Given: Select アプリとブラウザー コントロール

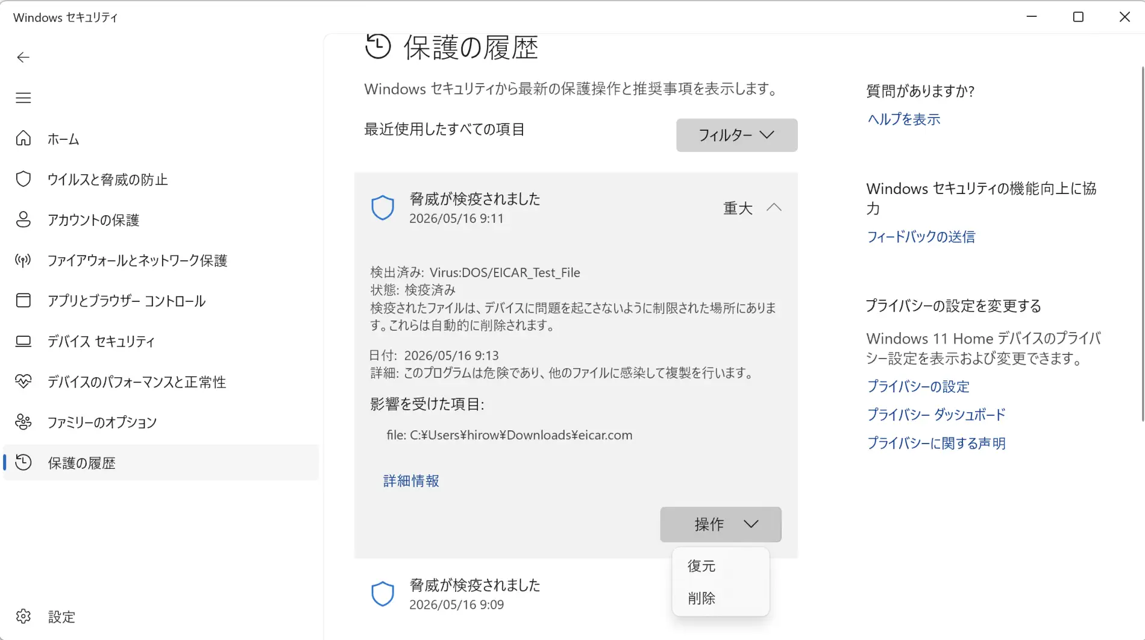Looking at the screenshot, I should pos(161,301).
